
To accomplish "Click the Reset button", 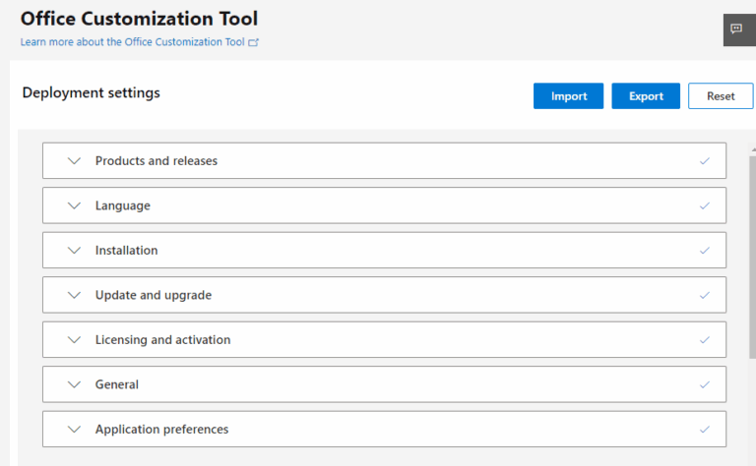I will (721, 96).
